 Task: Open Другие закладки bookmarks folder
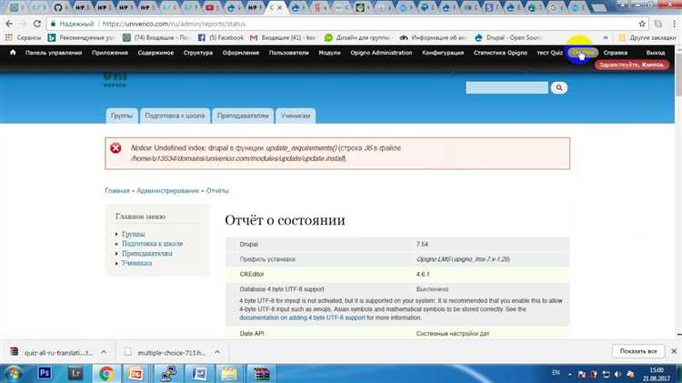pos(647,38)
